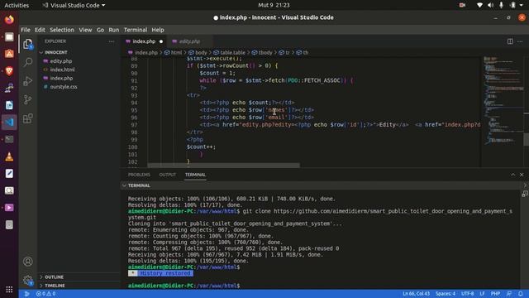Open the Extensions view

click(x=28, y=118)
